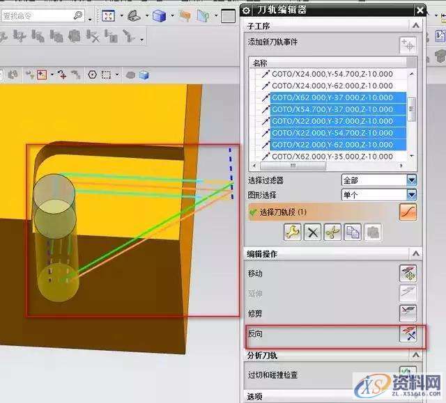Image resolution: width=446 pixels, height=403 pixels.
Task: Click the curve icon beside 选择刀轨段
Action: tap(408, 212)
